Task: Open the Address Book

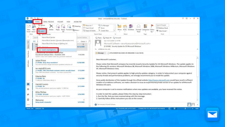Action: (162, 28)
